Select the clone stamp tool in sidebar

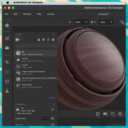pyautogui.click(x=7, y=91)
